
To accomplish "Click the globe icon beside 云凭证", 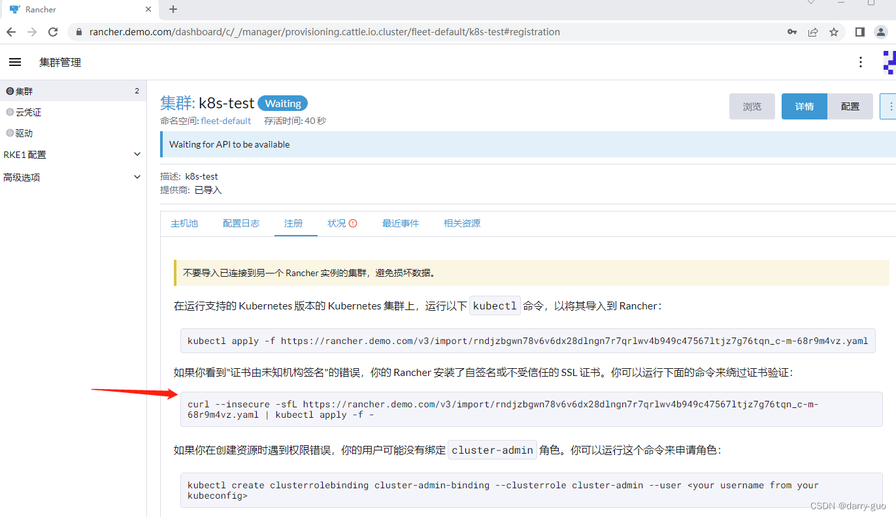I will click(x=10, y=112).
